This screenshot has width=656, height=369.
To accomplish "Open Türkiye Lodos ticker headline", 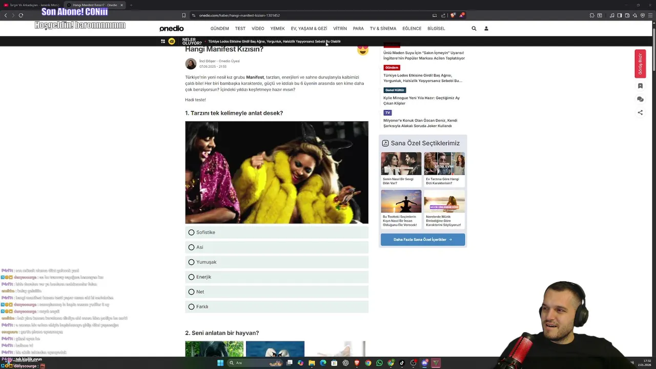I will [x=274, y=42].
